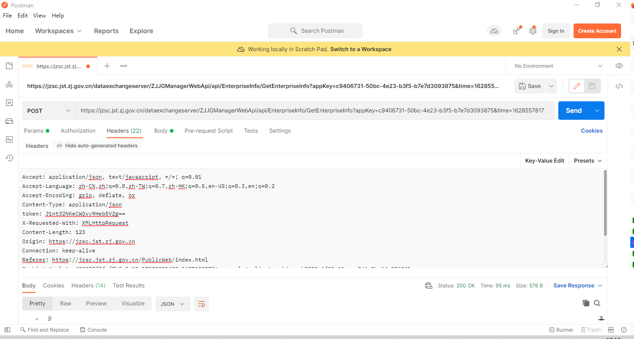Change the JSON response format dropdown
Viewport: 634px width, 339px height.
coord(173,304)
